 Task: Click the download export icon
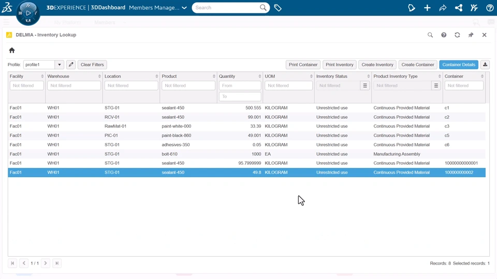(485, 65)
